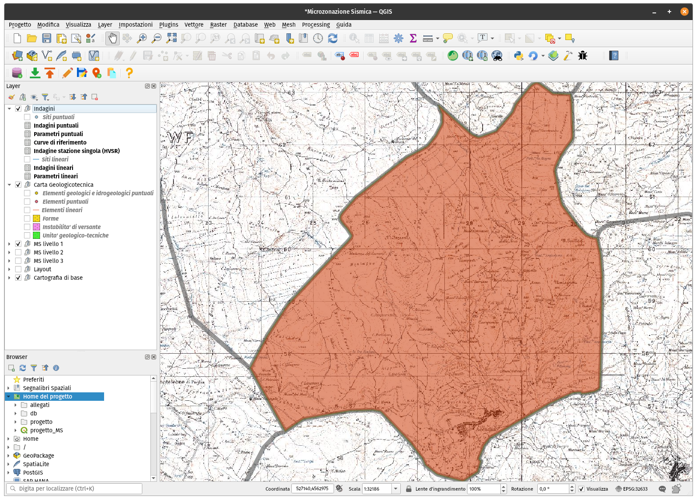Click the green download arrow plugin icon
Screen dimensions: 697x500
point(35,73)
